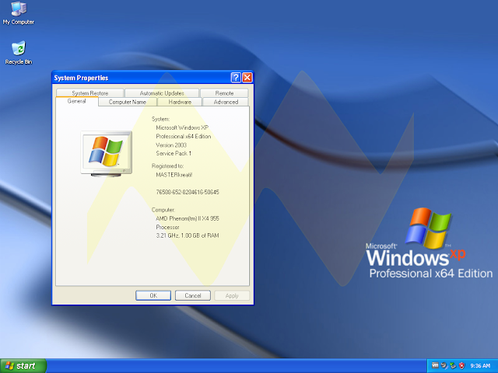Viewport: 498px width, 373px height.
Task: Open the volume speaker tray icon
Action: click(x=444, y=365)
